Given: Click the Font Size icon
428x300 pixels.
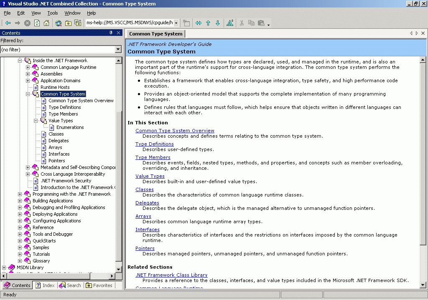Looking at the screenshot, I should click(x=230, y=23).
